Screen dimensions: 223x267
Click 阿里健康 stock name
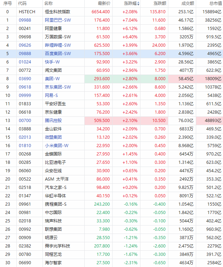coord(53,29)
